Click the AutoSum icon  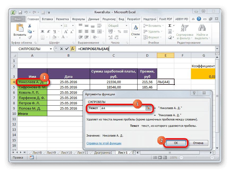pyautogui.click(x=169, y=25)
